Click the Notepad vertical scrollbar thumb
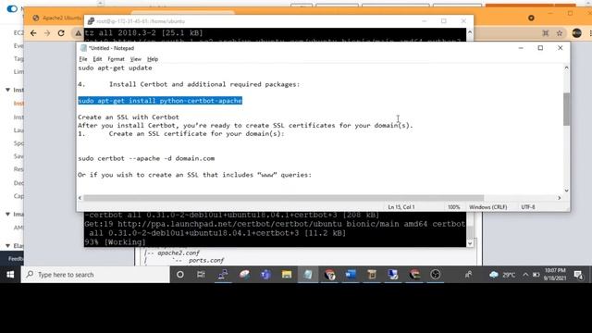This screenshot has width=592, height=333. pyautogui.click(x=566, y=109)
